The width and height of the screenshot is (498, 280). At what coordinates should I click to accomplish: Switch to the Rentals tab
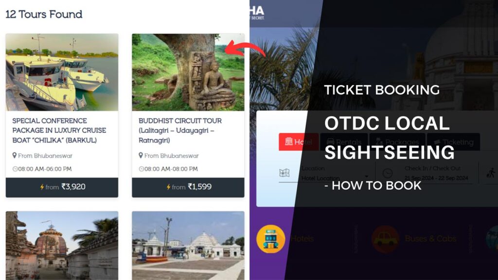click(344, 142)
